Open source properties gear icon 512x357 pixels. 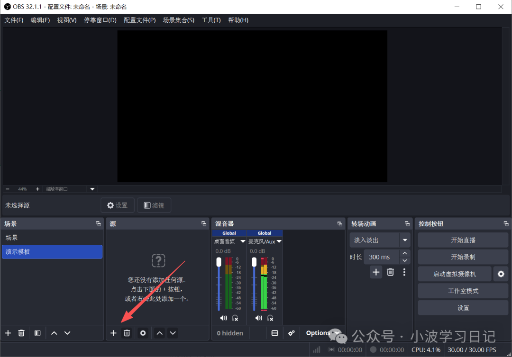tap(143, 333)
